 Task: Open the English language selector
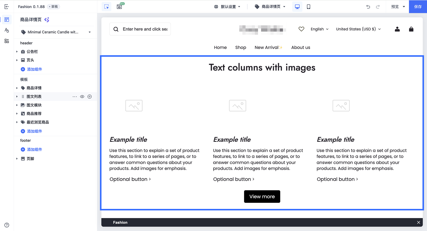pyautogui.click(x=319, y=29)
